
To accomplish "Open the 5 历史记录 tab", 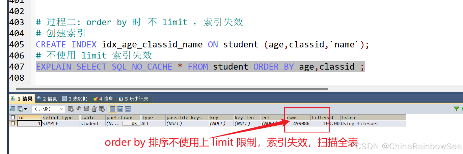I will click(134, 99).
